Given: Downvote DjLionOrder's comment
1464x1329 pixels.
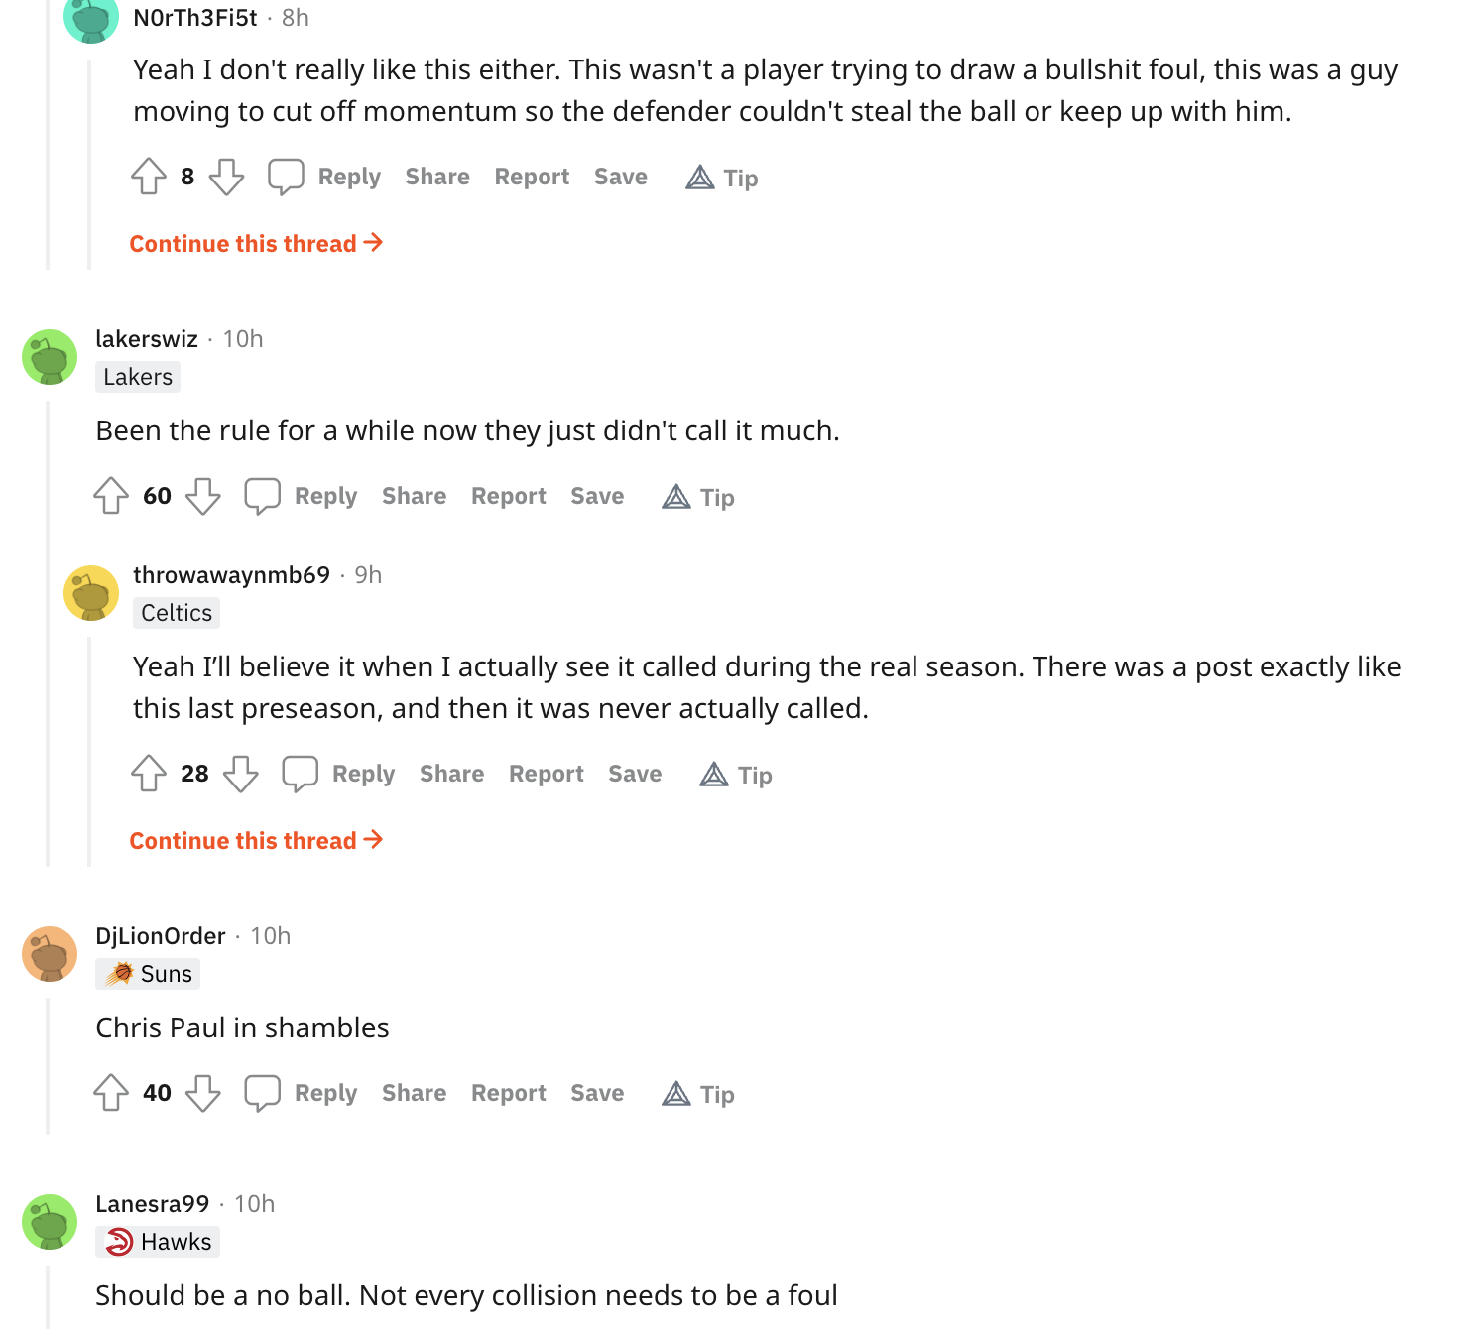Looking at the screenshot, I should tap(203, 1093).
